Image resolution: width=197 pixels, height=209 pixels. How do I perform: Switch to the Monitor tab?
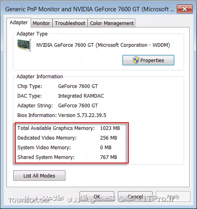(x=42, y=23)
